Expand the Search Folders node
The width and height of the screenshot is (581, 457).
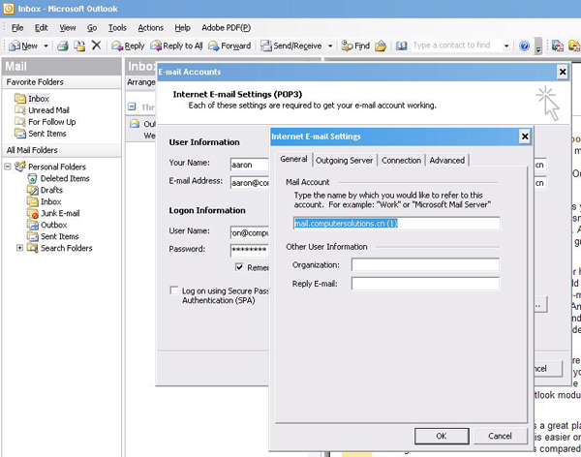19,248
